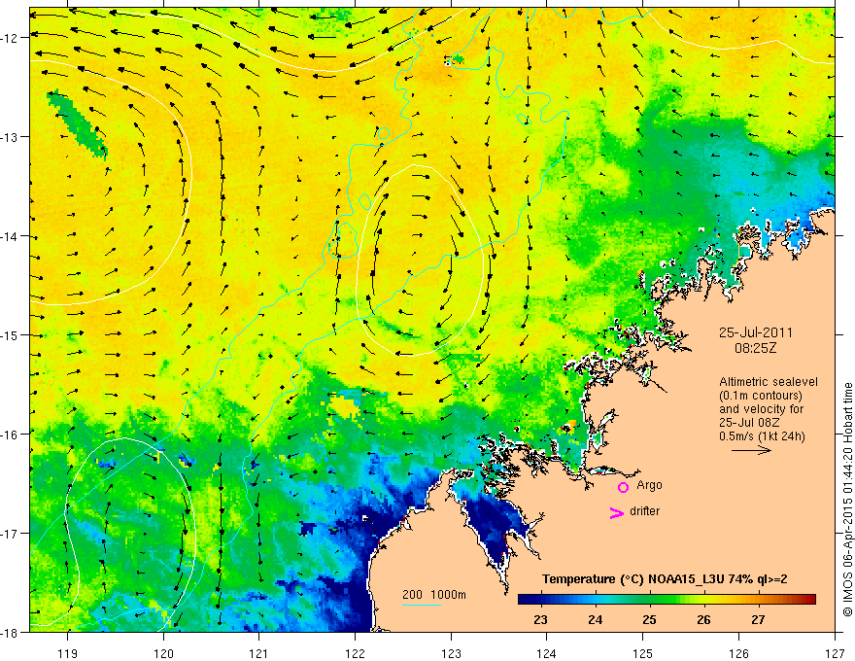Click colorbar tick label 26
The width and height of the screenshot is (855, 661).
[703, 619]
